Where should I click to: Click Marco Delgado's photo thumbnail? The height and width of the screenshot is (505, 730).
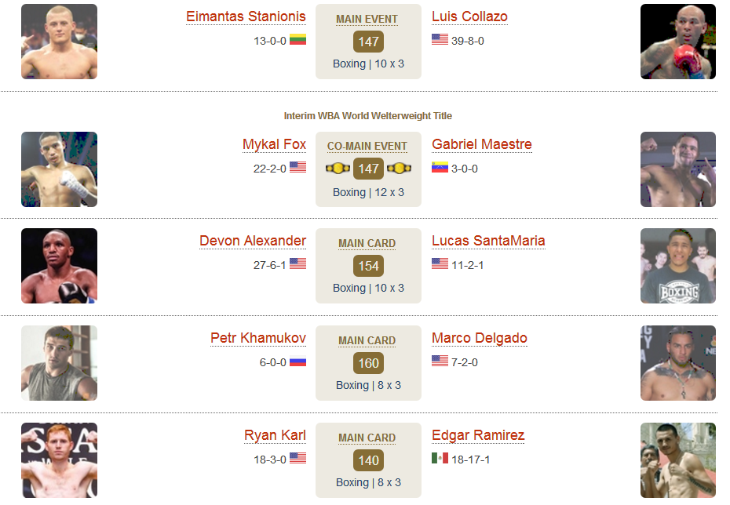coord(678,363)
